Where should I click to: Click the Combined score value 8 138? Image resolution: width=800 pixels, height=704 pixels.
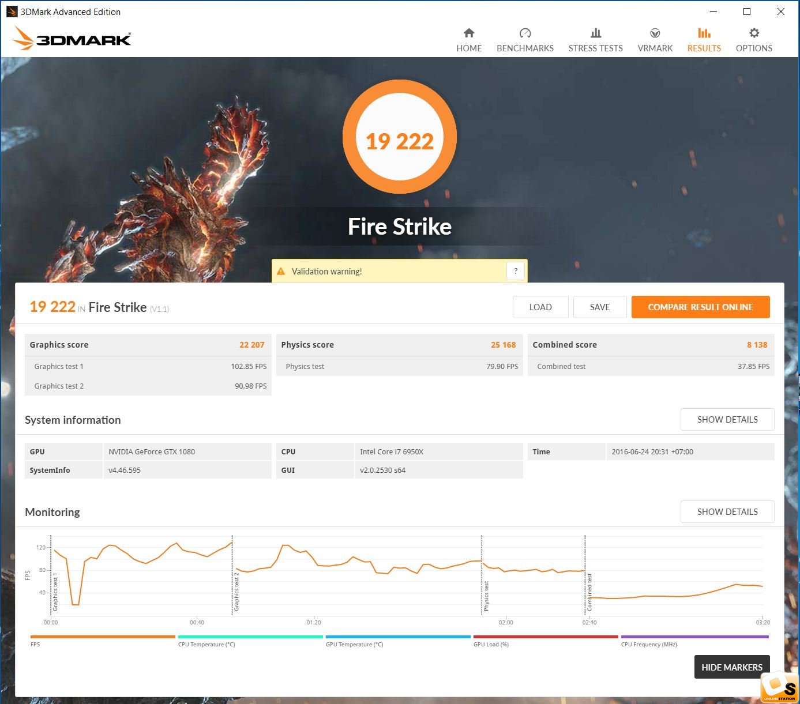pyautogui.click(x=757, y=345)
